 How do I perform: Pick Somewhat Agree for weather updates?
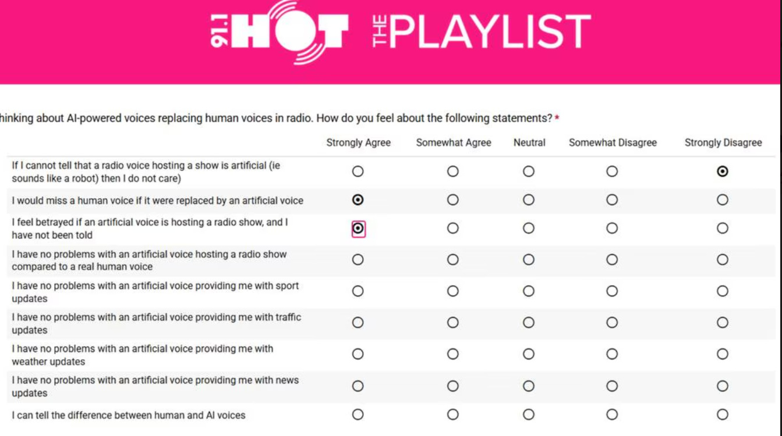click(453, 354)
